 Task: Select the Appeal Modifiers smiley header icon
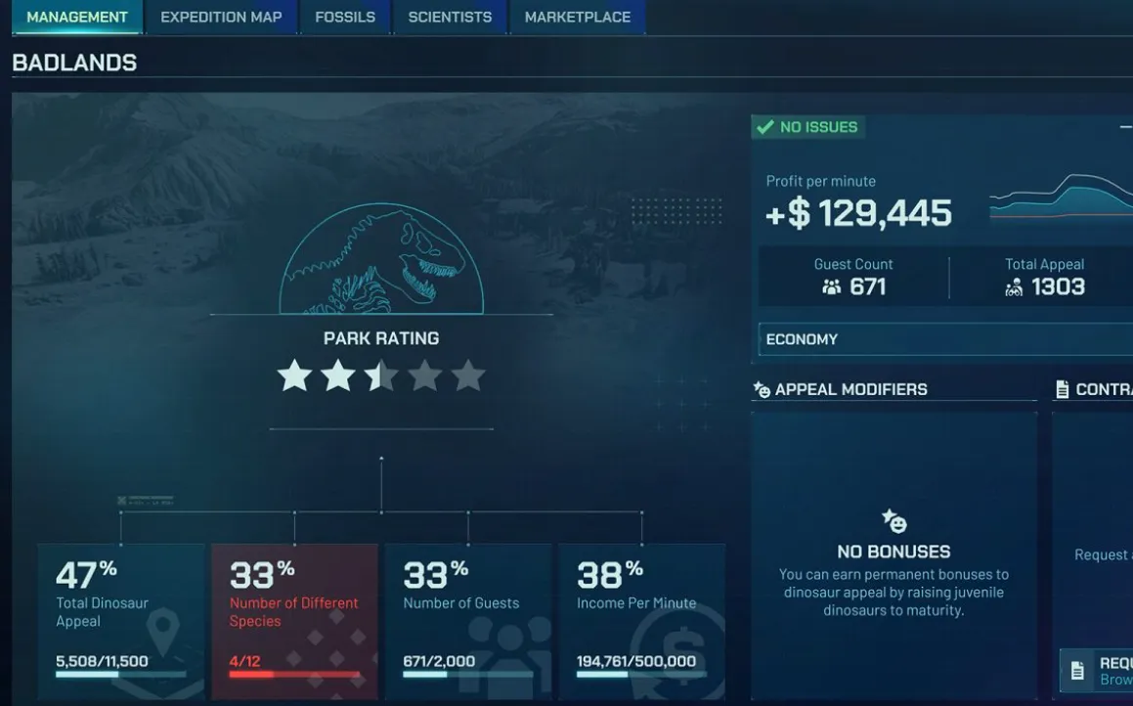pos(762,388)
